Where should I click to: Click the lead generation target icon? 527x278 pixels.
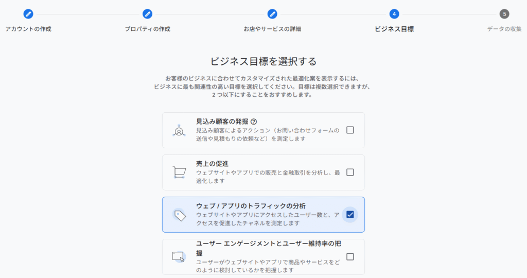pos(179,131)
